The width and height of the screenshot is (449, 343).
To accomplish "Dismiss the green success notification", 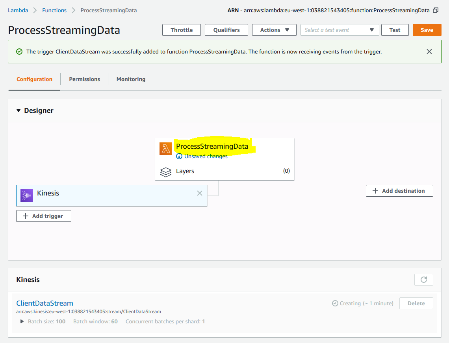I will [x=429, y=52].
